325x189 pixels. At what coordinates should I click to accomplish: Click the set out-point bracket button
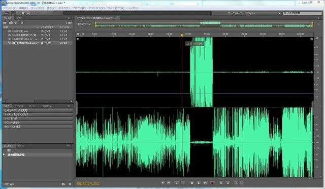[x=183, y=183]
